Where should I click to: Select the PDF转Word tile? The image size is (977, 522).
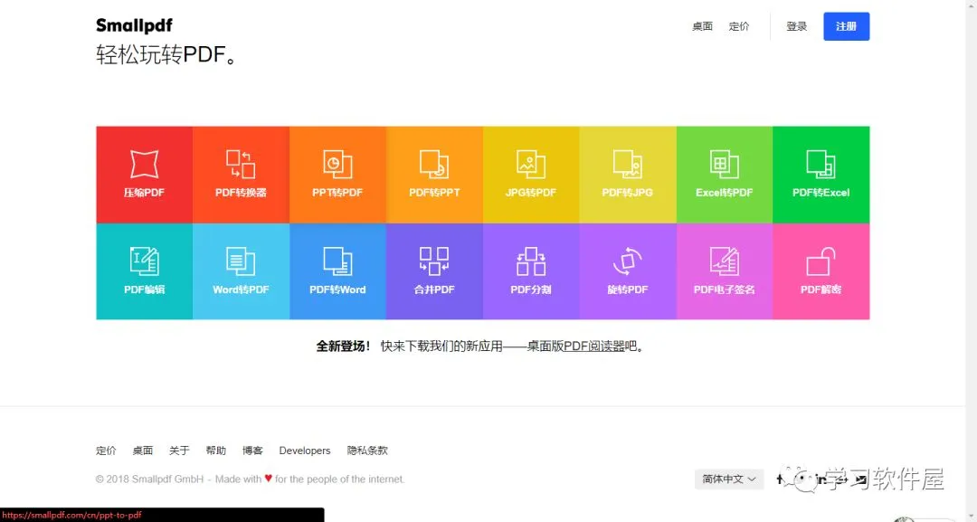pyautogui.click(x=337, y=271)
